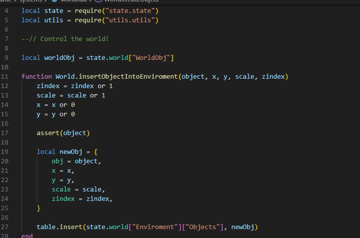Click line number 11 in the gutter
Viewport: 360px width, 238px height.
click(6, 76)
